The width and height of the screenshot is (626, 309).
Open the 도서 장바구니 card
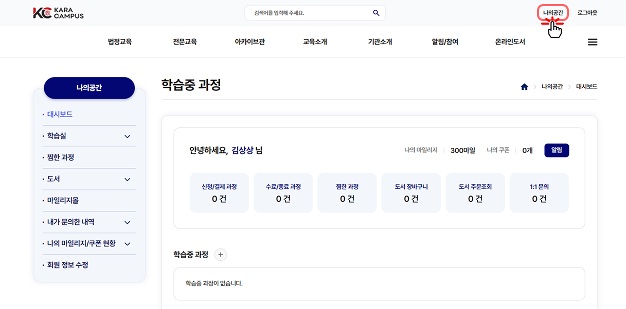(411, 192)
